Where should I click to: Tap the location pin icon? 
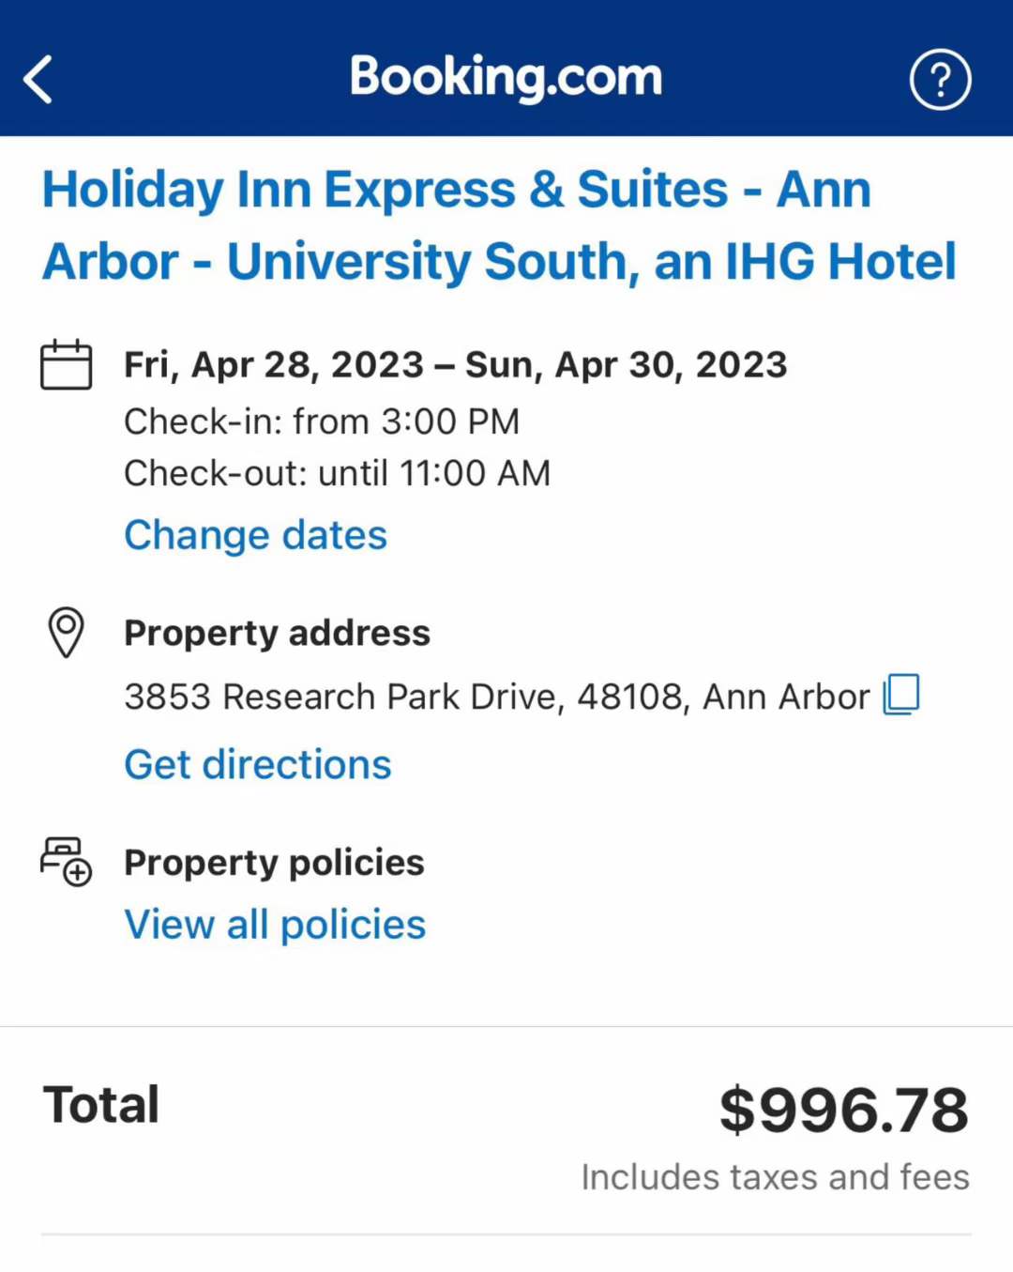(x=66, y=632)
